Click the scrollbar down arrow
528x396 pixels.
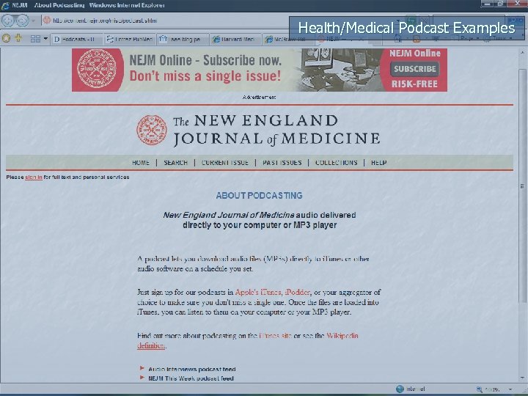[x=522, y=378]
